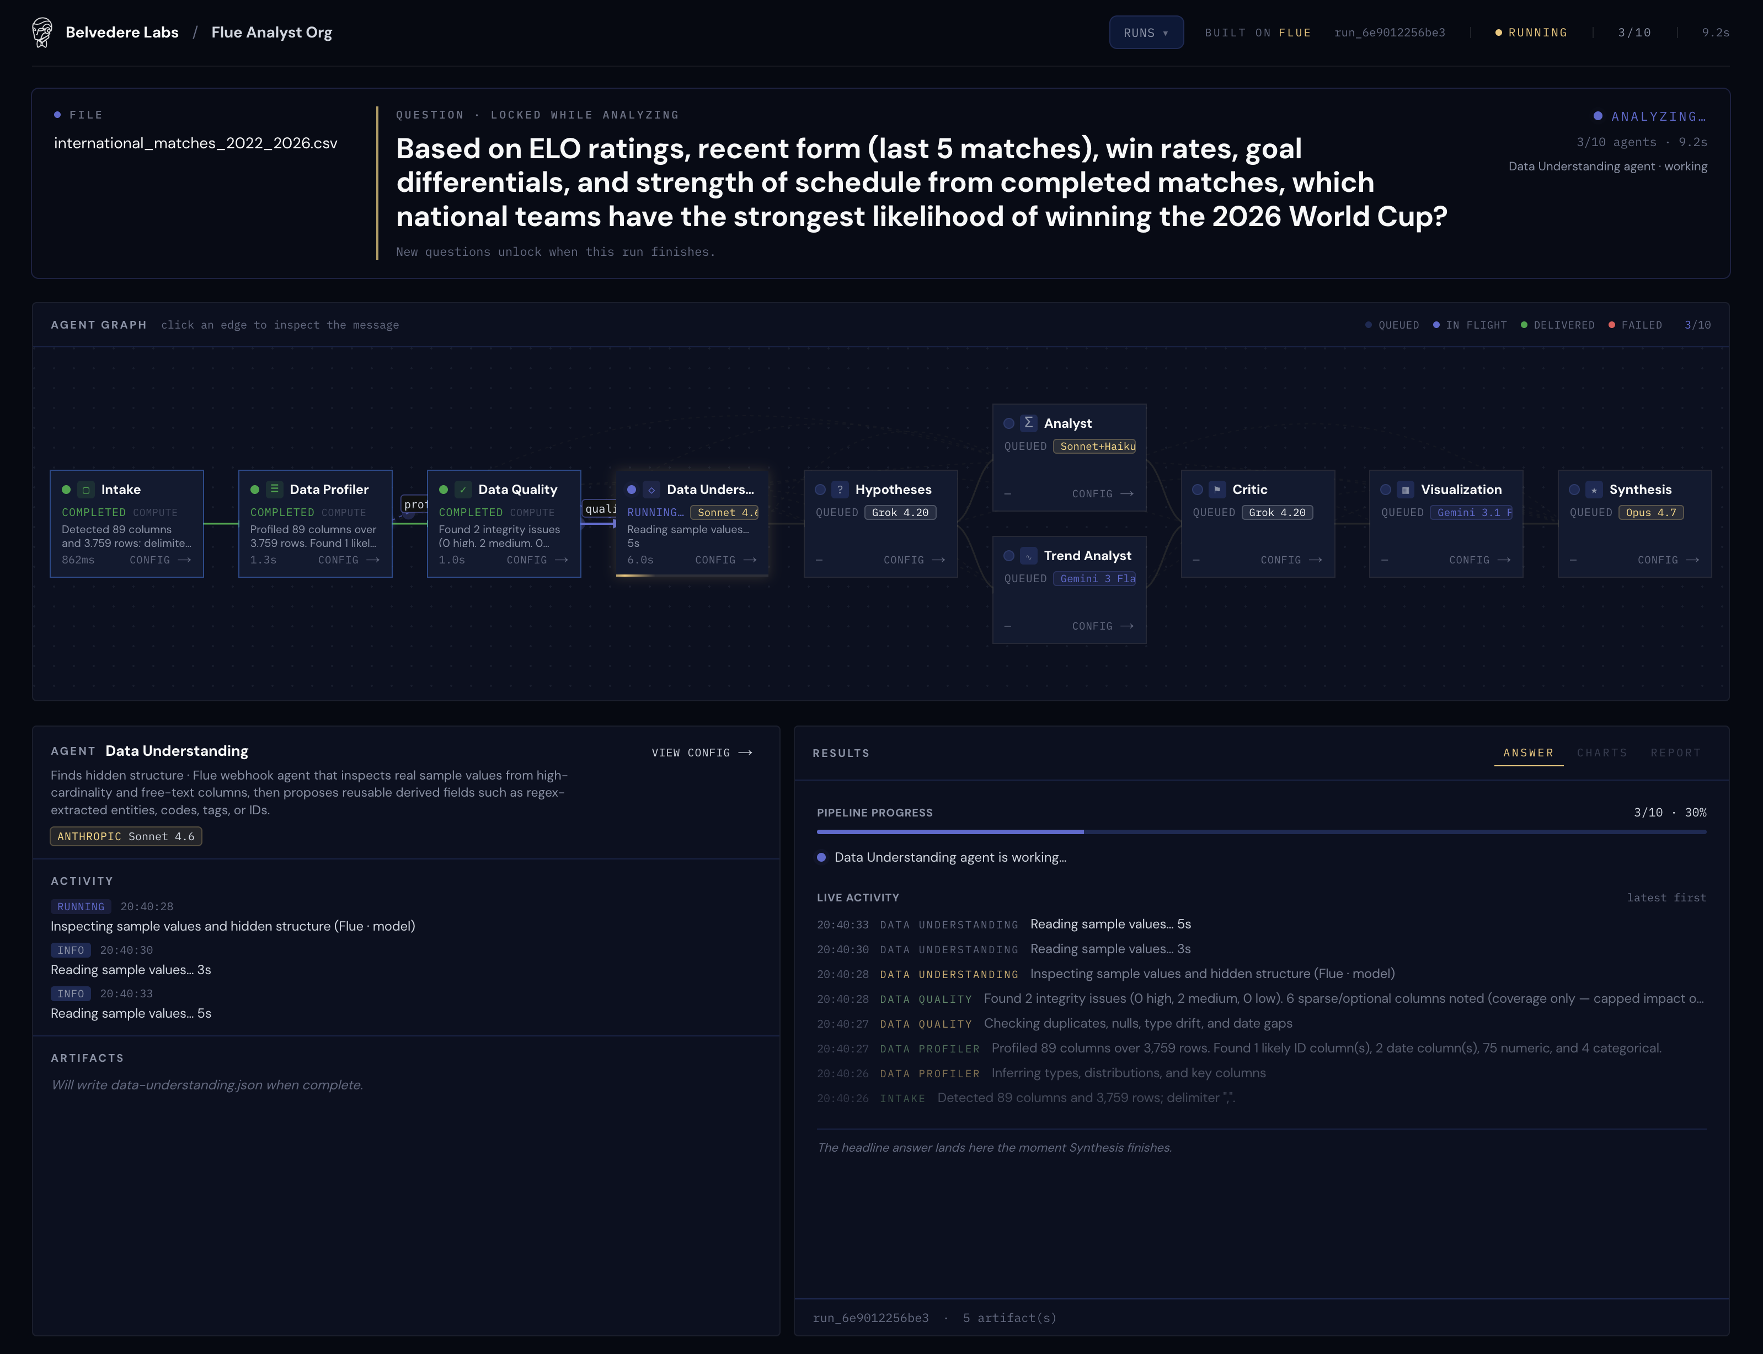Click the Visualization chart icon
This screenshot has height=1354, width=1763.
pyautogui.click(x=1406, y=490)
